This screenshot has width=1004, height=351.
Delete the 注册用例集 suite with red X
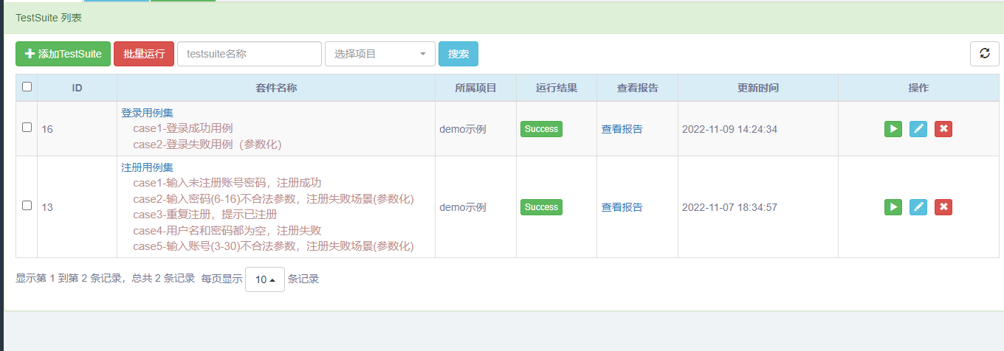click(x=943, y=207)
